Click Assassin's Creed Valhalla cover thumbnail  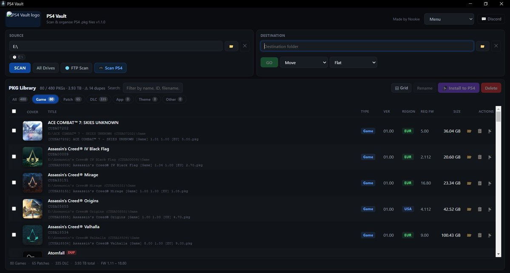tap(32, 235)
